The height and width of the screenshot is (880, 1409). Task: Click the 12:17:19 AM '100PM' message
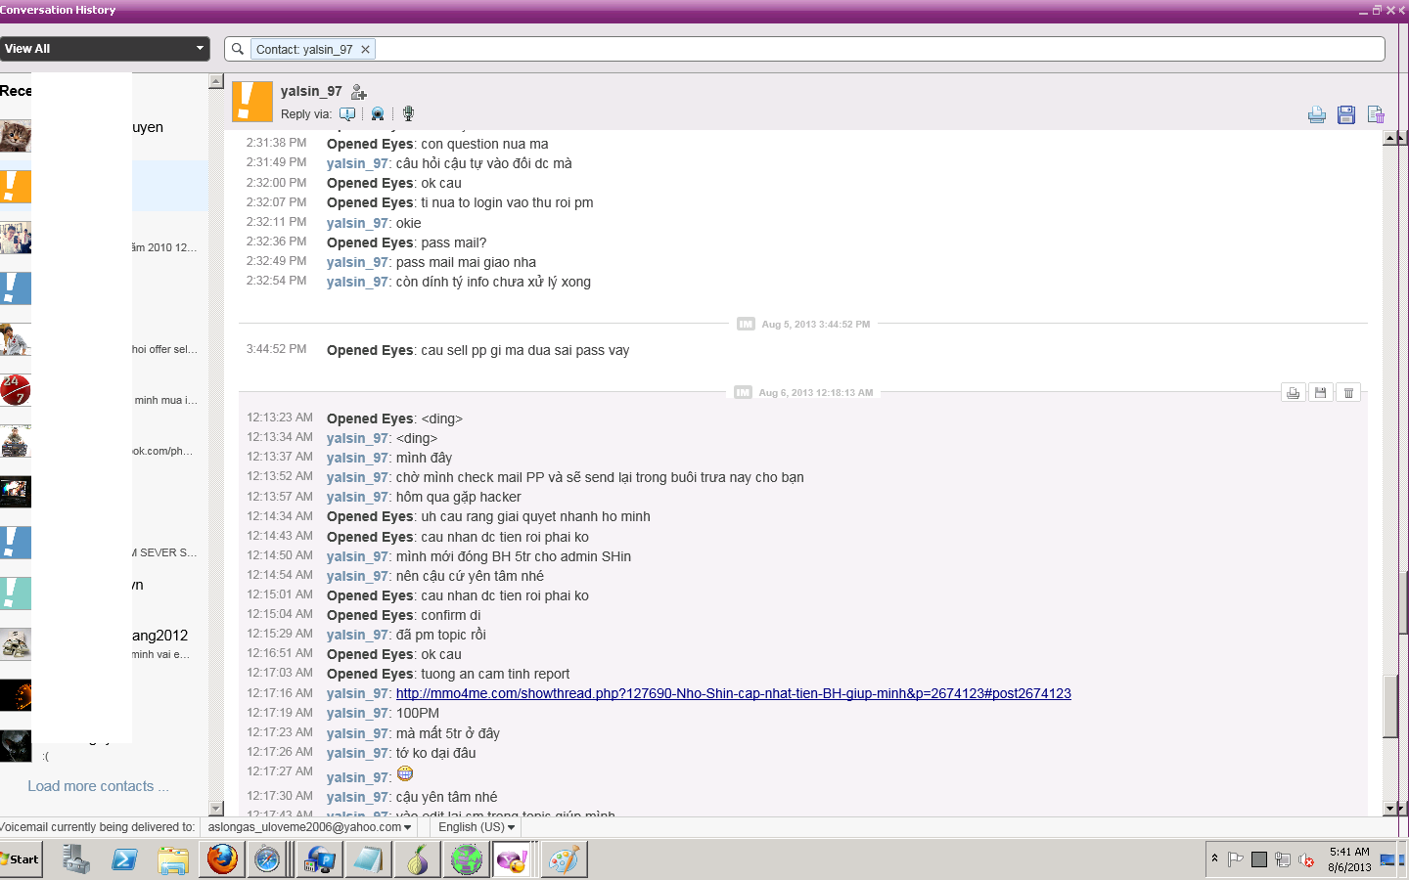(x=418, y=713)
